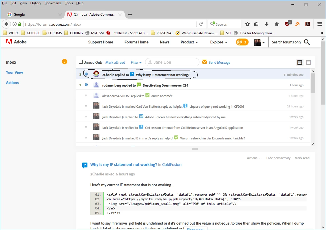
Task: Check the Unread Only checkbox
Action: (x=81, y=62)
